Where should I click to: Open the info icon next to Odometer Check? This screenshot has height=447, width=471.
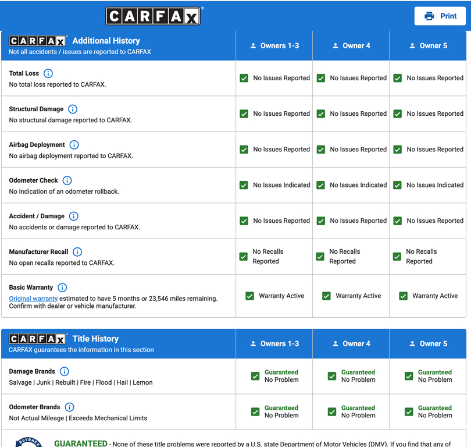pos(67,180)
